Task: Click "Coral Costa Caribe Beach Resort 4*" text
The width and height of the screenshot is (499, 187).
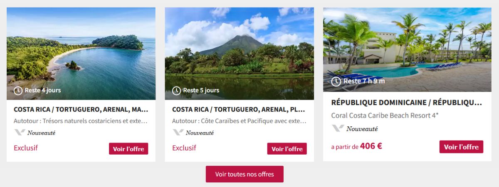Action: pos(385,115)
